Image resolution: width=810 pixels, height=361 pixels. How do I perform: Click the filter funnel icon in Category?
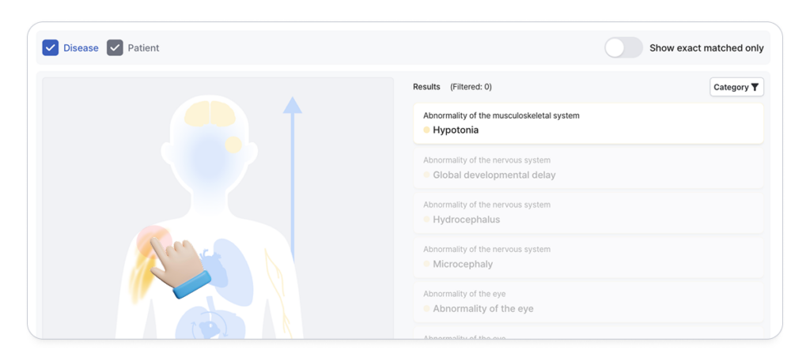[755, 88]
